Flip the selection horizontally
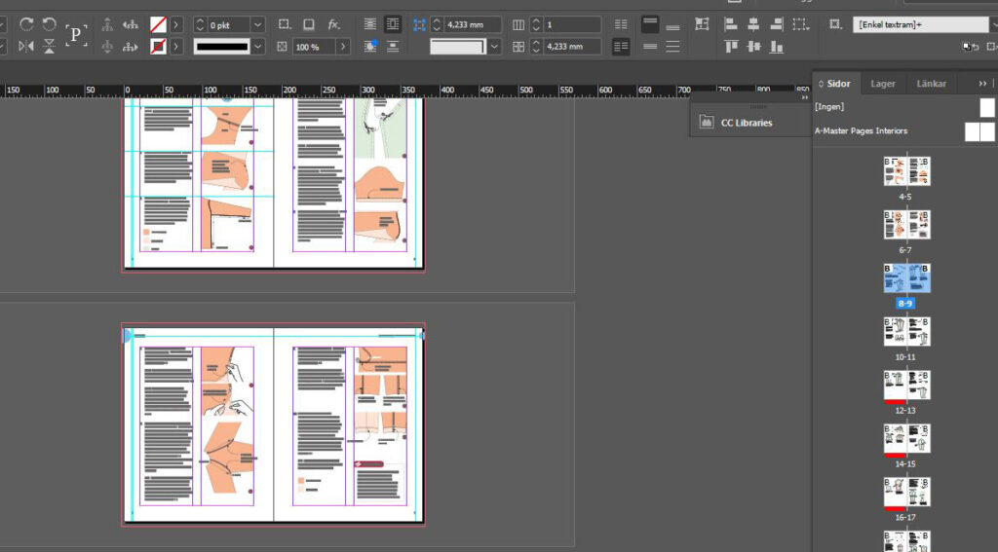The width and height of the screenshot is (998, 552). click(26, 46)
